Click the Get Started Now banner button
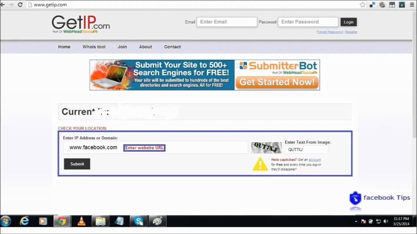This screenshot has width=417, height=234. pos(278,82)
